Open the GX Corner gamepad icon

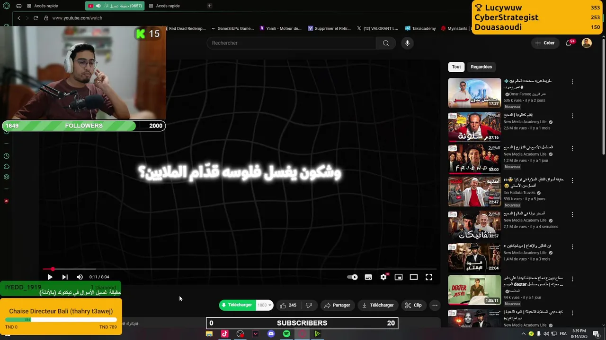19,6
